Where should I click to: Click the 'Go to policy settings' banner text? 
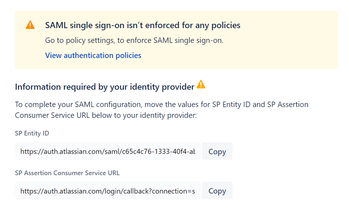[x=134, y=40]
